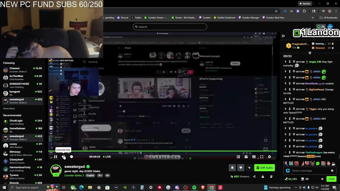Click the Send a message chat box
Image resolution: width=340 pixels, height=191 pixels.
click(309, 171)
